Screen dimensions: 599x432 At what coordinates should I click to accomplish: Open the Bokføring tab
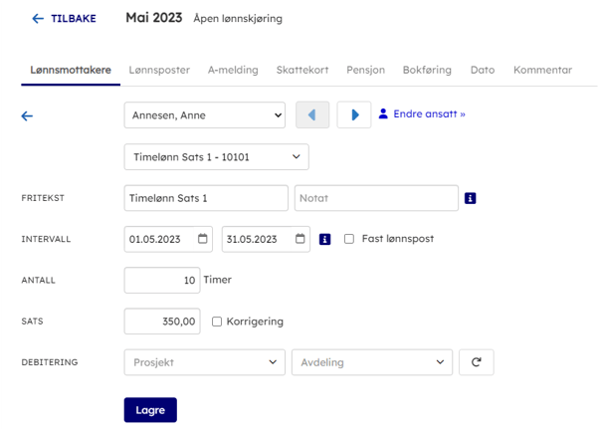(427, 70)
